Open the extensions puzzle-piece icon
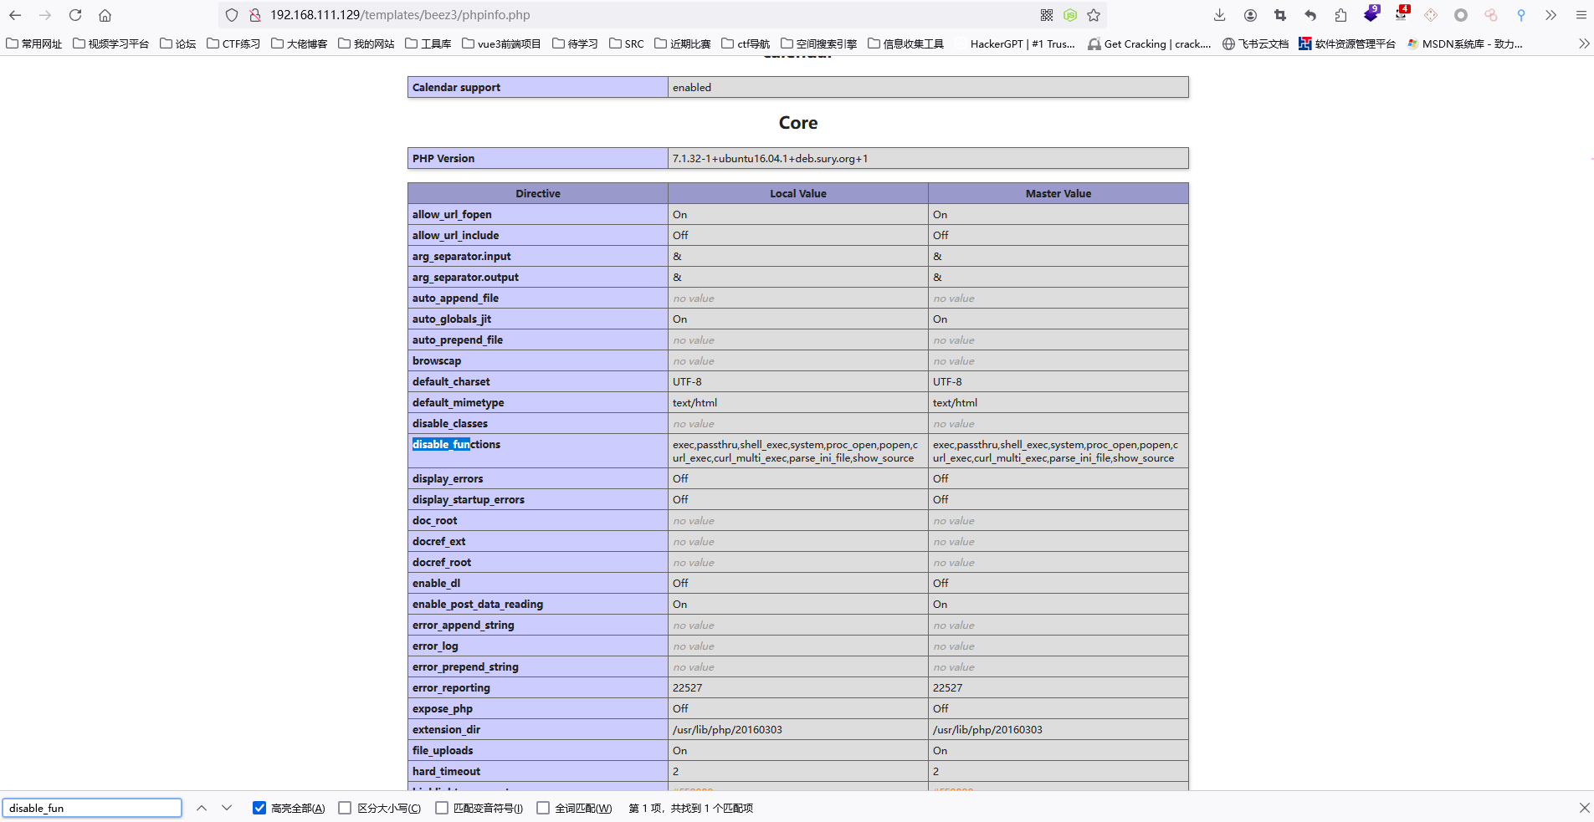 pyautogui.click(x=1341, y=14)
